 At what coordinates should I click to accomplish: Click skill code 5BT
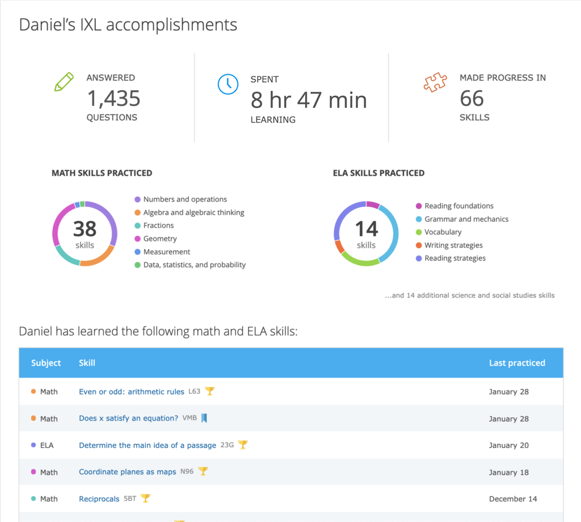[x=130, y=499]
